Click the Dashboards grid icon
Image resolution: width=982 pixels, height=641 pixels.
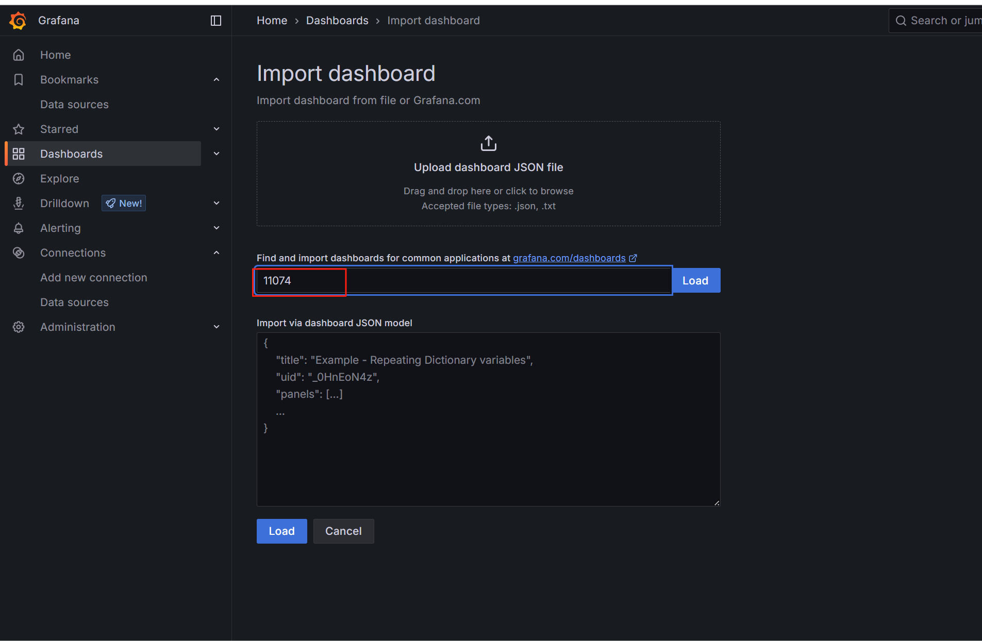(x=19, y=154)
